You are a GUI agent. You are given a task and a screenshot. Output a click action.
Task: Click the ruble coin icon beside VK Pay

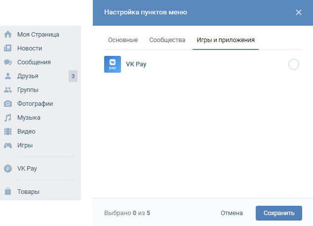(8, 169)
